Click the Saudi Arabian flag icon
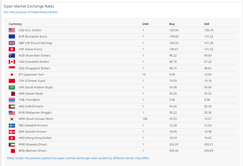This screenshot has width=243, height=166. tap(12, 87)
